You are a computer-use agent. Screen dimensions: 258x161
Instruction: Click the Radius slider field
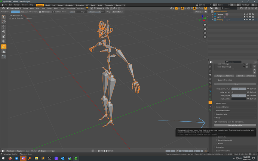(78, 12)
